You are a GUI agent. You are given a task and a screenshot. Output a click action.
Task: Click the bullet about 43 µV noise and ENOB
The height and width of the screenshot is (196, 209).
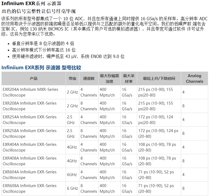point(68,57)
